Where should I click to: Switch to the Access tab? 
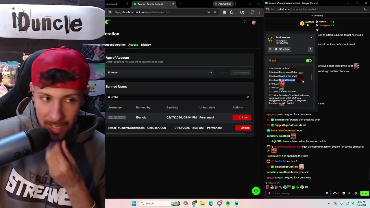tap(133, 45)
